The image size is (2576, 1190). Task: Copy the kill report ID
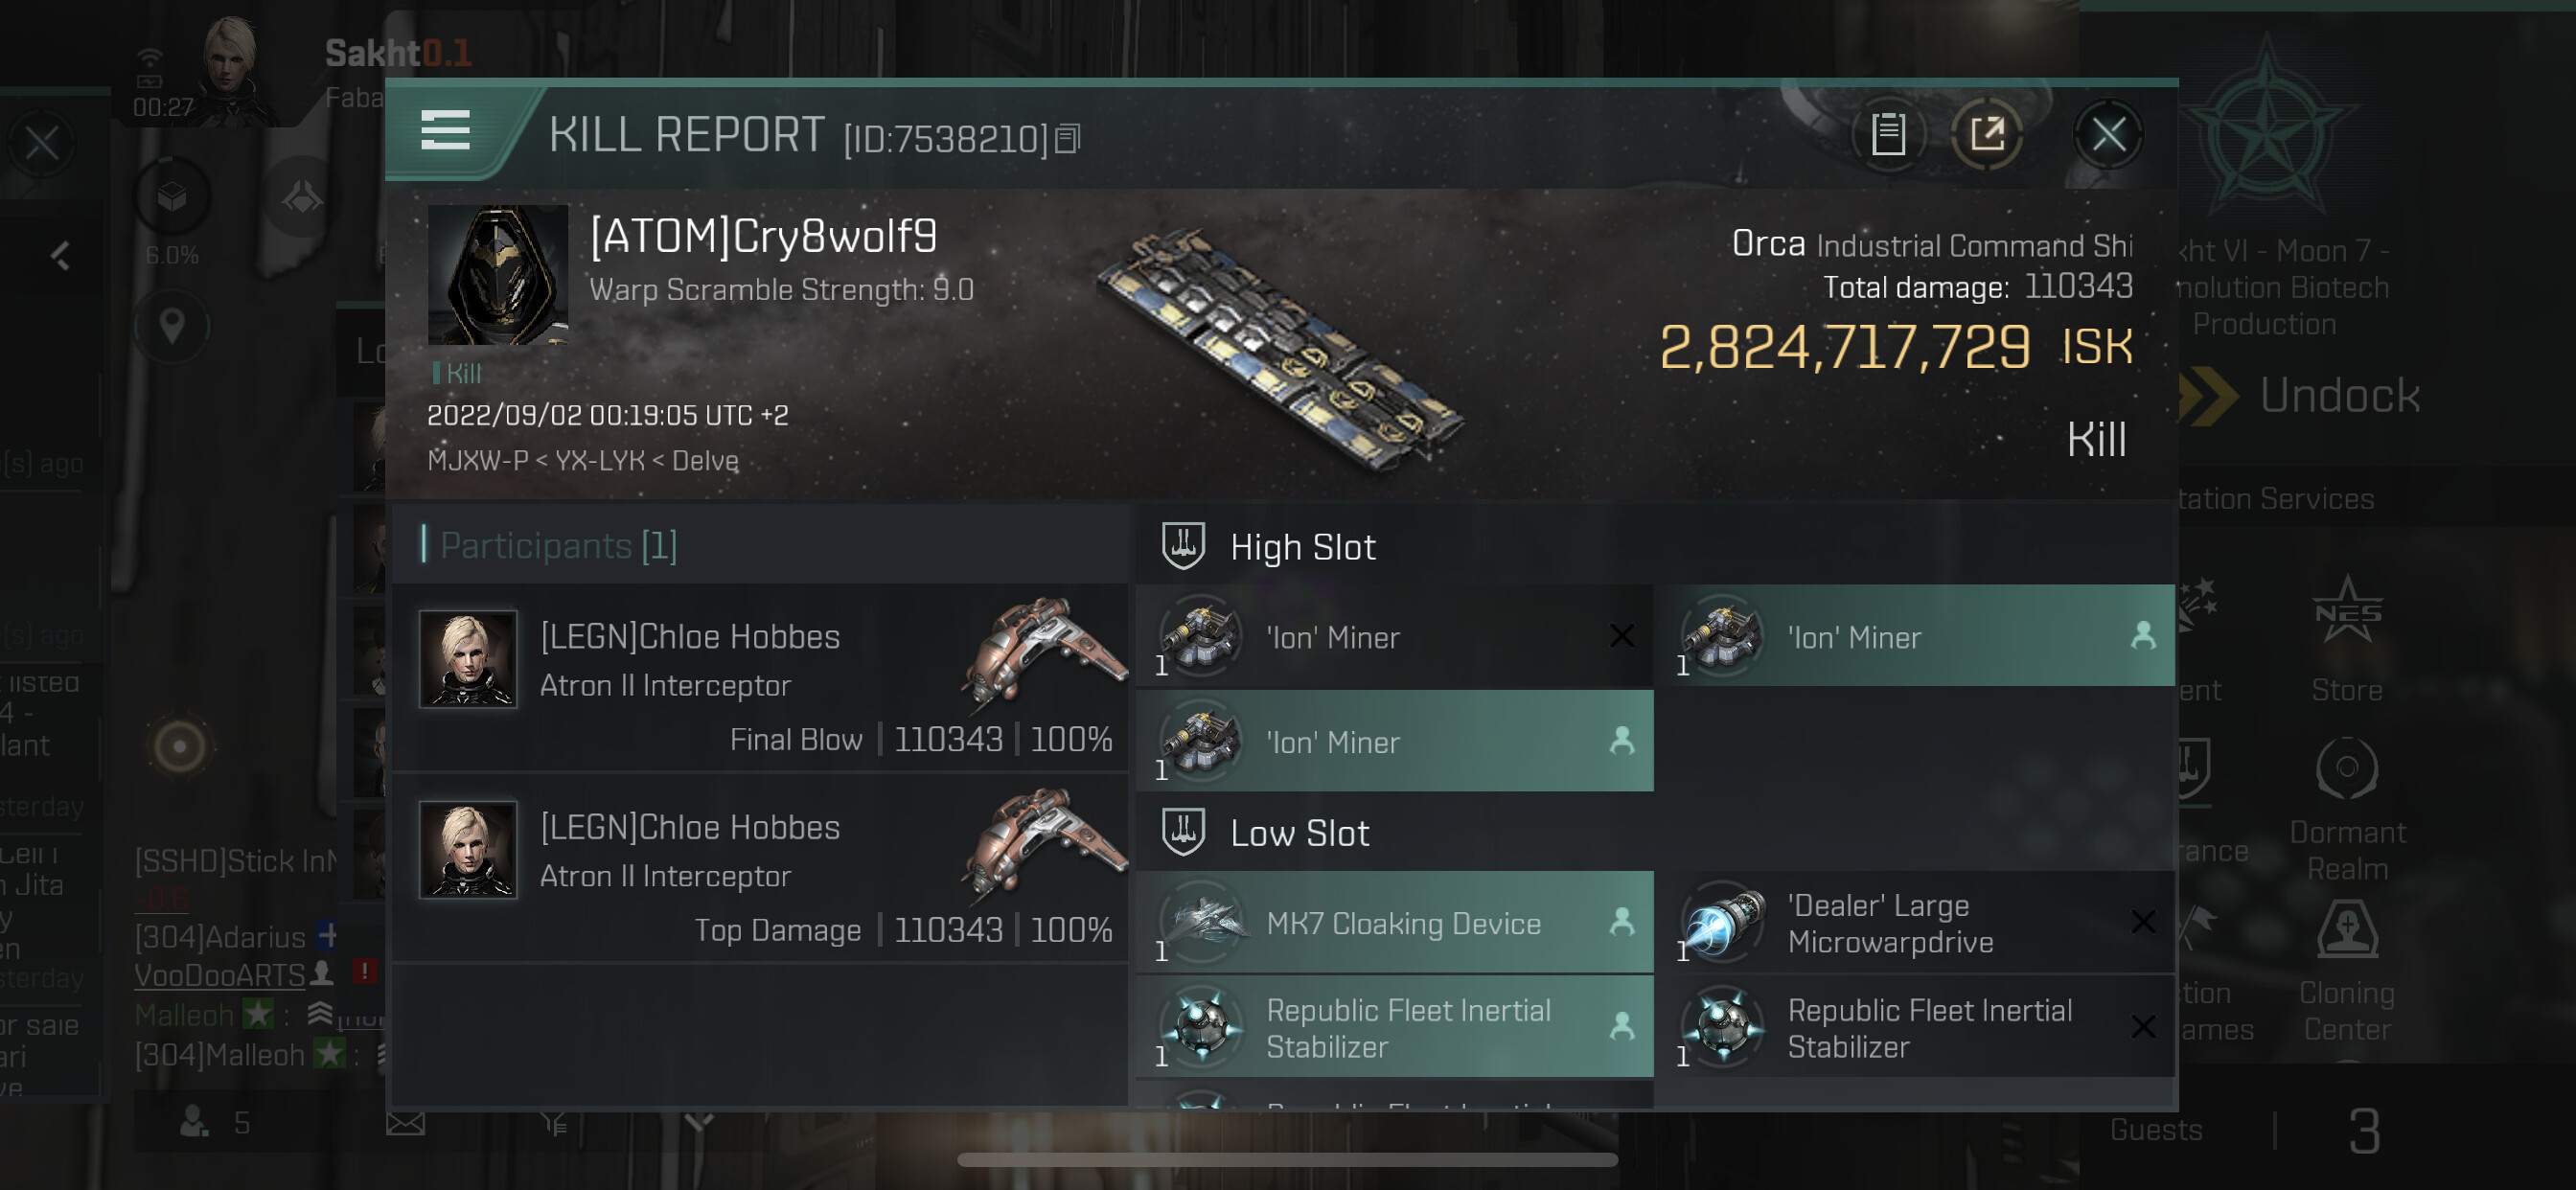[1068, 139]
